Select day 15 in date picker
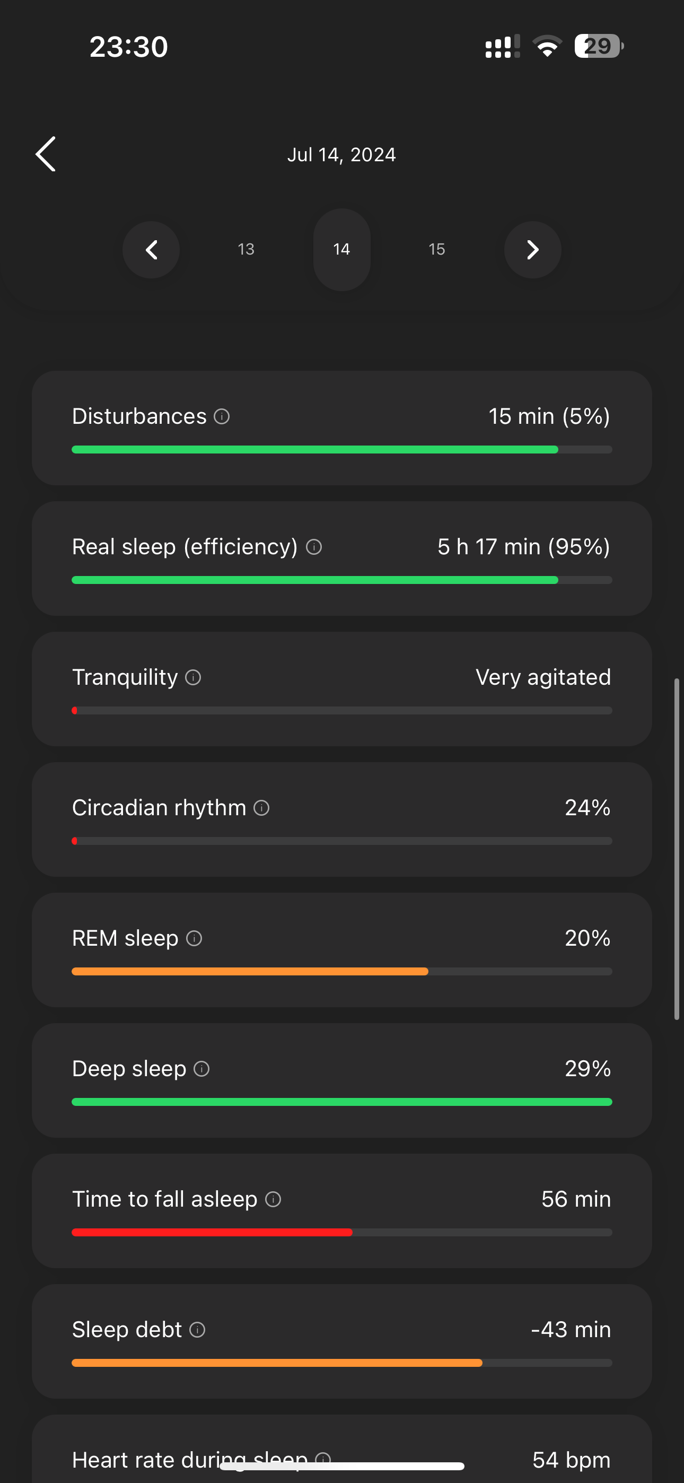Screen dimensions: 684x1483 pyautogui.click(x=437, y=249)
